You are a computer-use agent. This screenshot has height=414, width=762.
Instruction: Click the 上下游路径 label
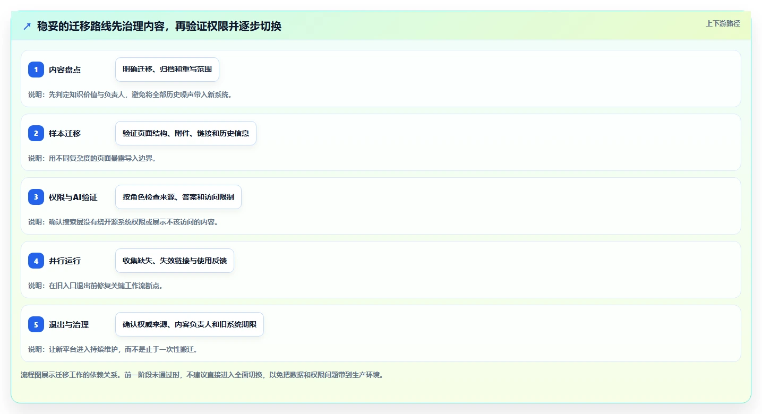[723, 23]
